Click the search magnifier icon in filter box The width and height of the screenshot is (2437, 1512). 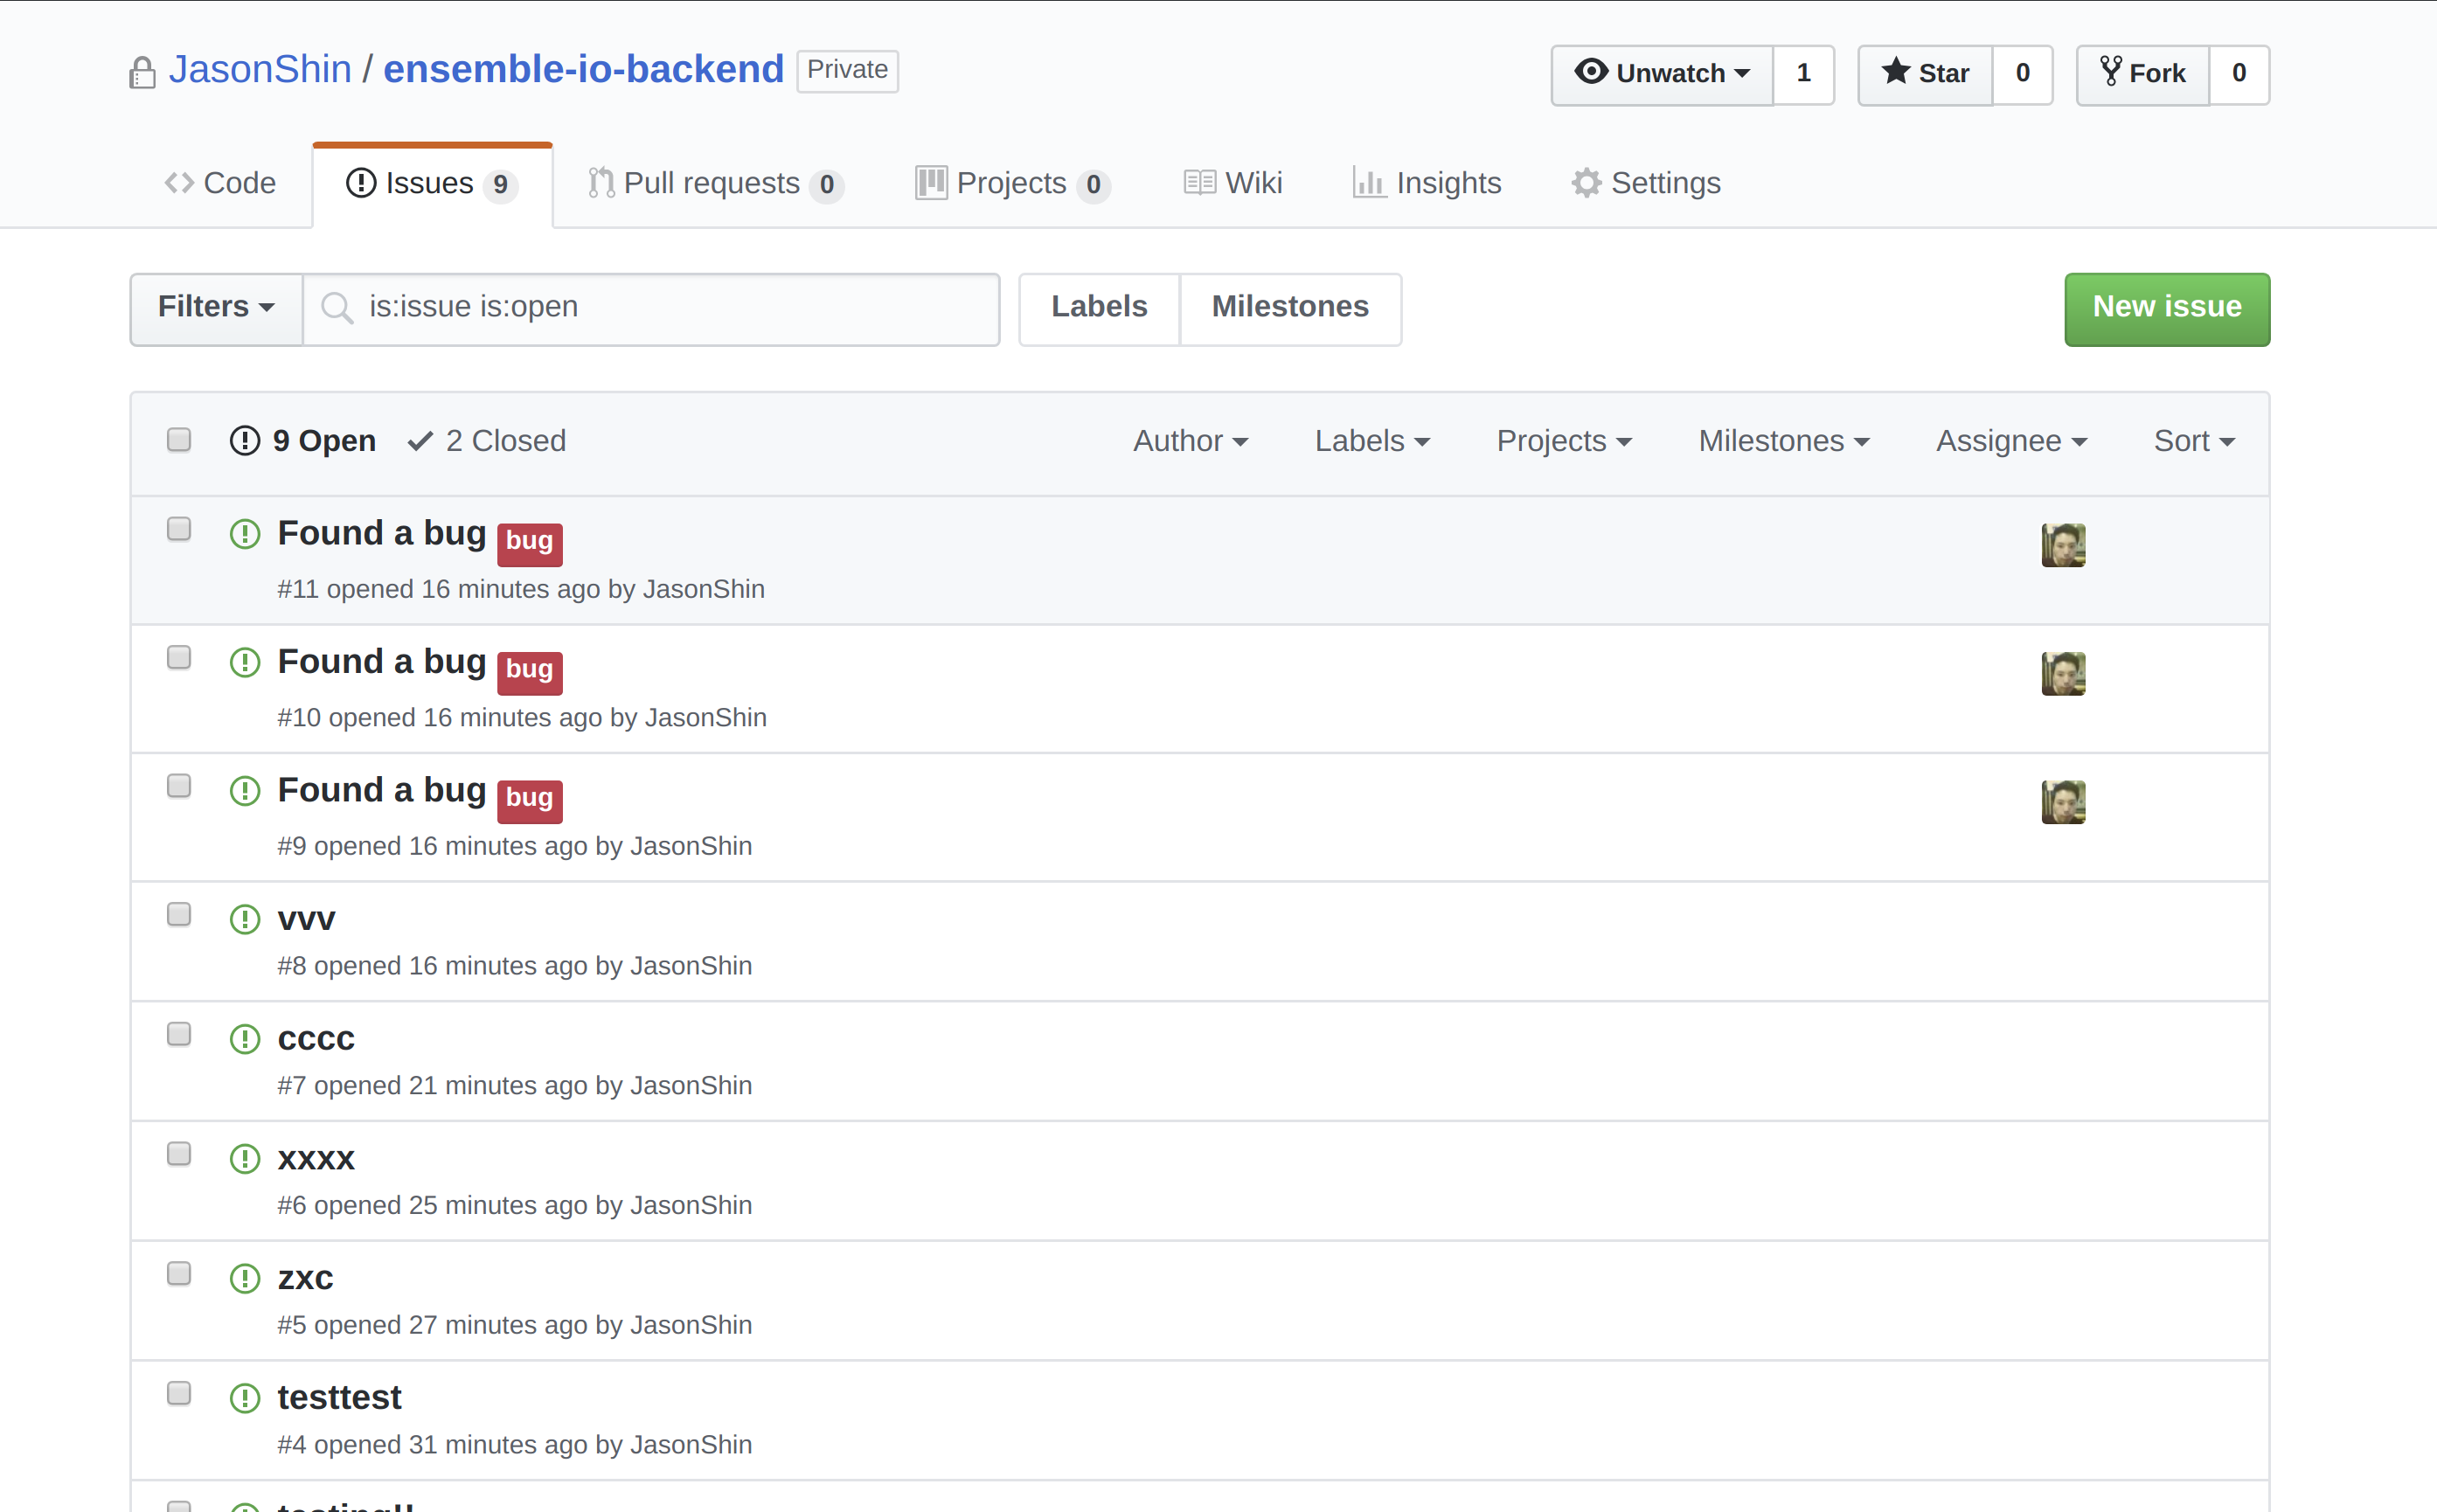point(337,308)
